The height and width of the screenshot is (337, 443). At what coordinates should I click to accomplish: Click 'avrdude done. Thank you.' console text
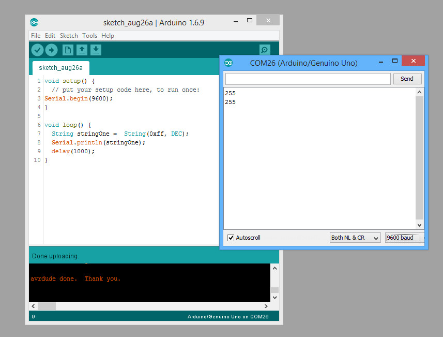75,279
